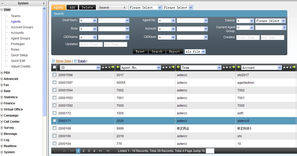
Task: Go to last page of records
Action: coord(108,151)
